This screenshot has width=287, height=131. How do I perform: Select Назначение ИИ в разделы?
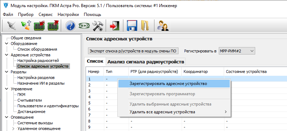click(x=41, y=83)
